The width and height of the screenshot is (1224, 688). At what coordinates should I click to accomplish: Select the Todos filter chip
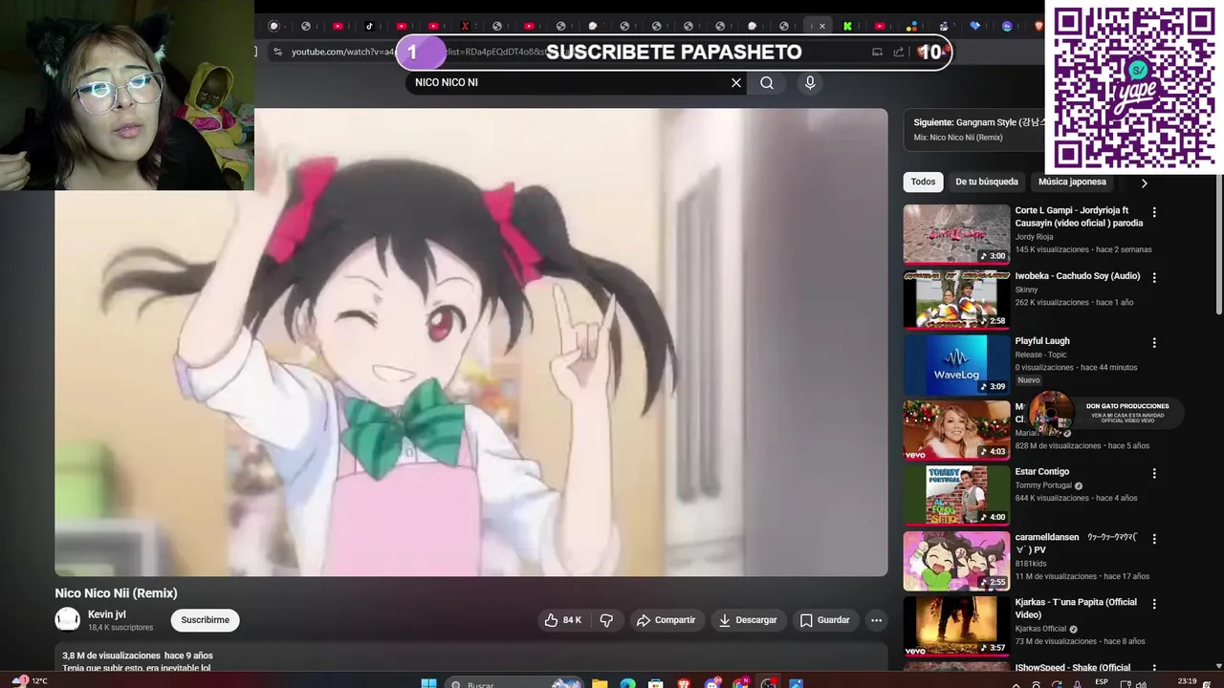tap(923, 182)
